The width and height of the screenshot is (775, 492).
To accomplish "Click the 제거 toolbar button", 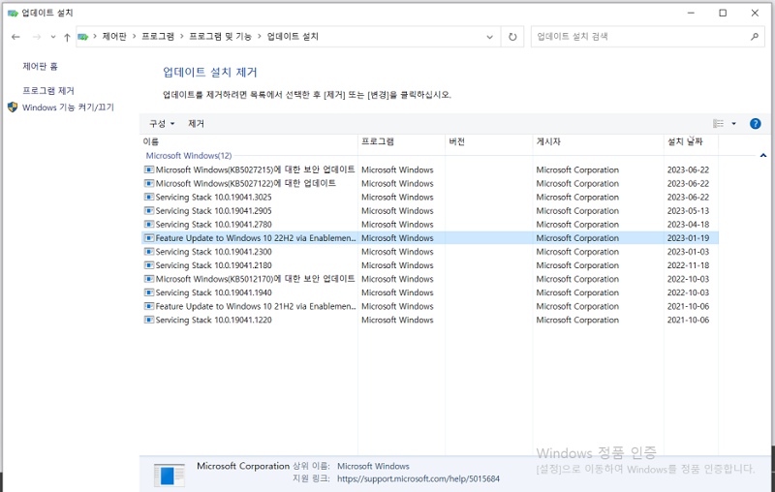I will click(x=196, y=124).
